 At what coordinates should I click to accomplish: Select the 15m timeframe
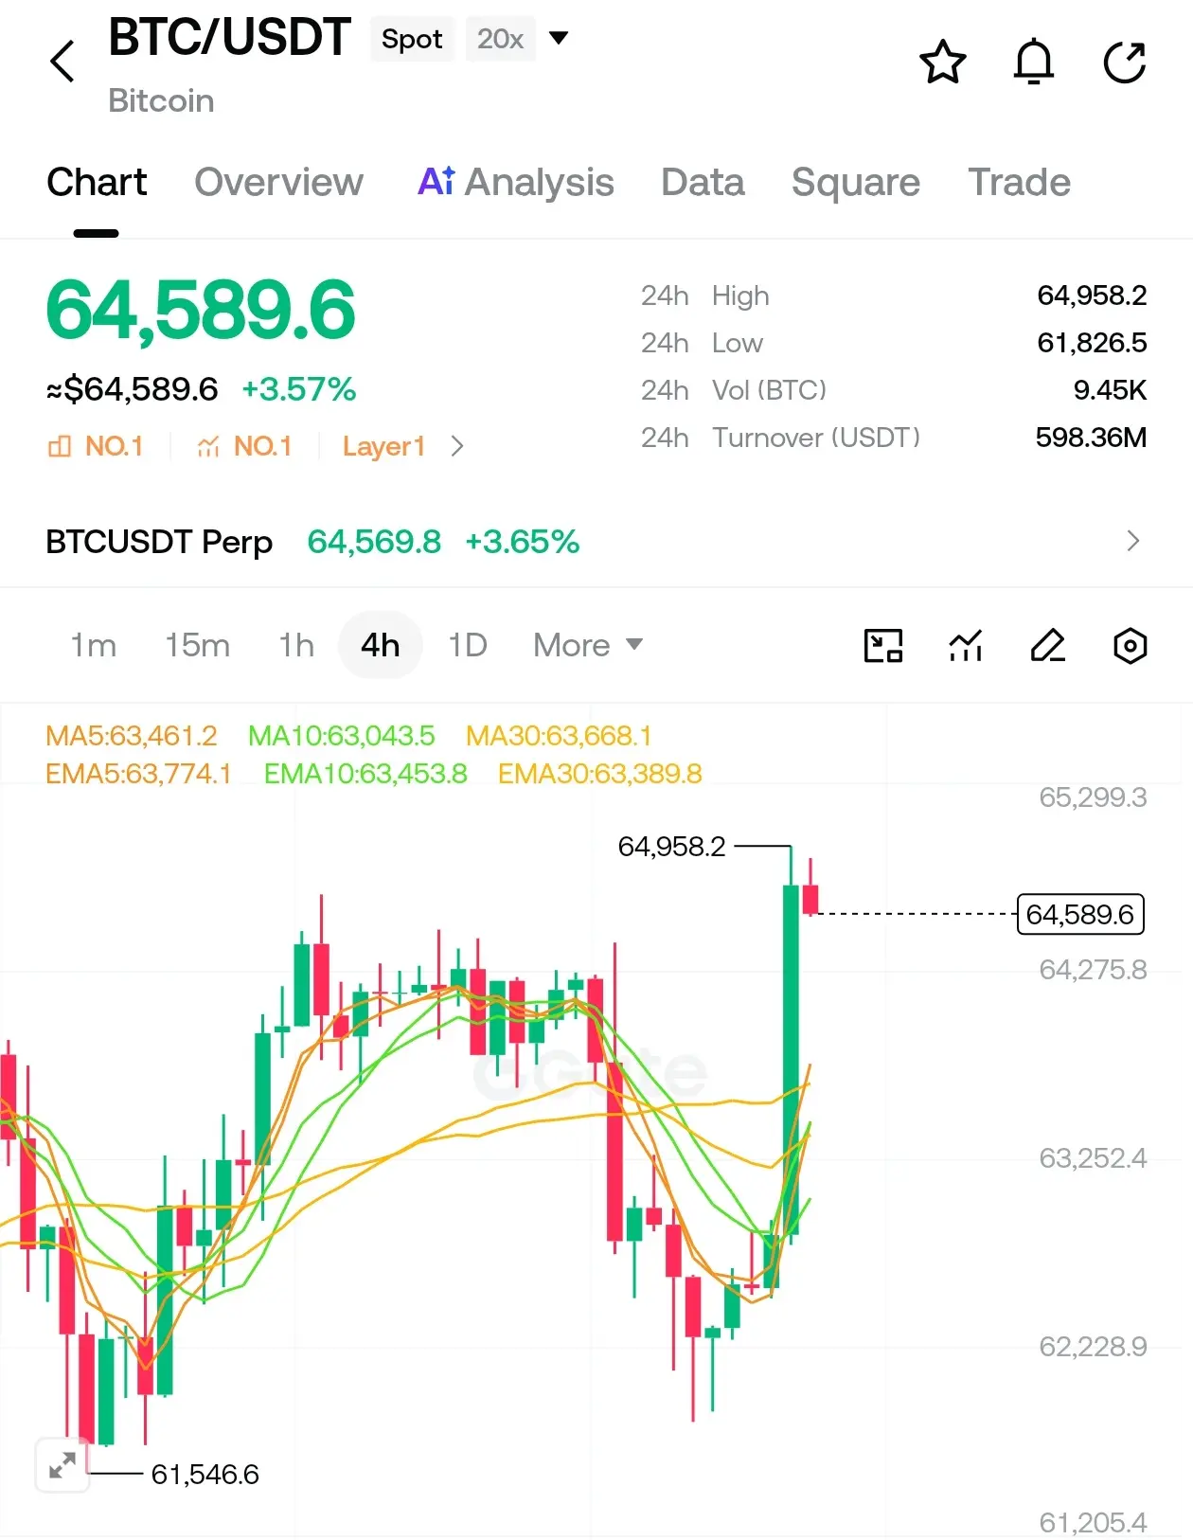tap(197, 645)
